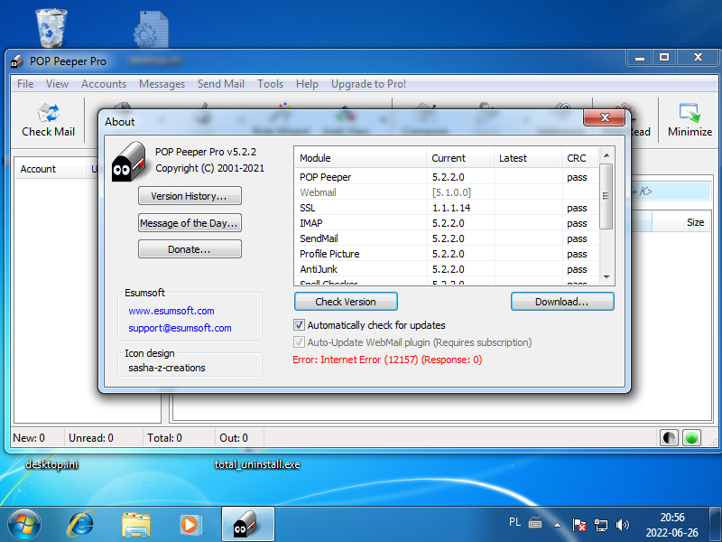Click the Internet Error (12157) message
The image size is (722, 542).
coord(387,360)
